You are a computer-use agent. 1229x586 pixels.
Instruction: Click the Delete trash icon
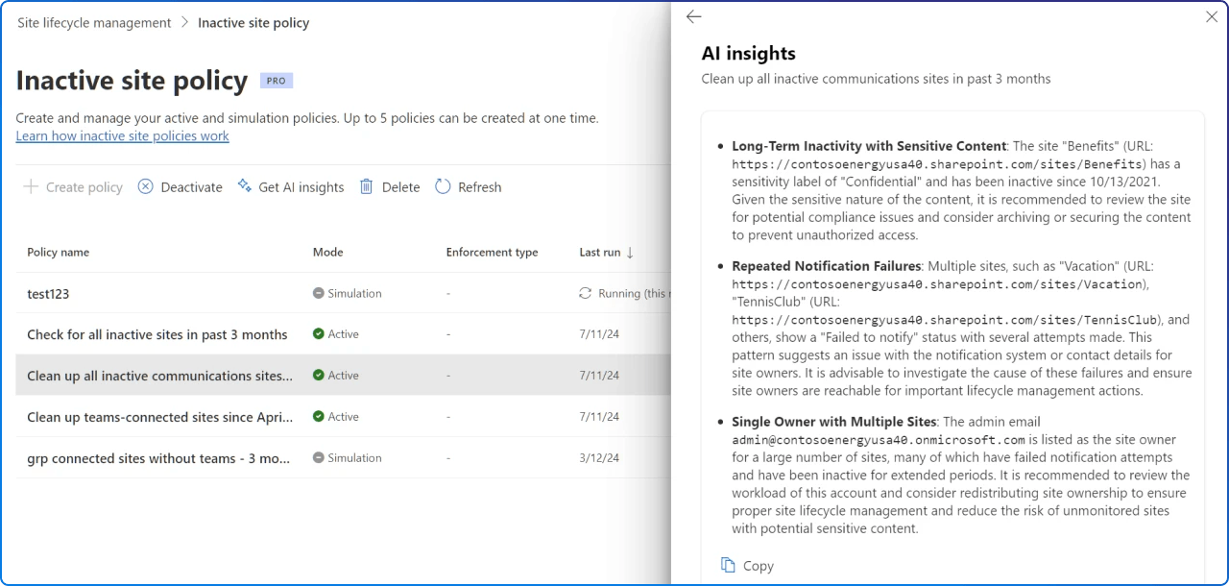(x=368, y=186)
